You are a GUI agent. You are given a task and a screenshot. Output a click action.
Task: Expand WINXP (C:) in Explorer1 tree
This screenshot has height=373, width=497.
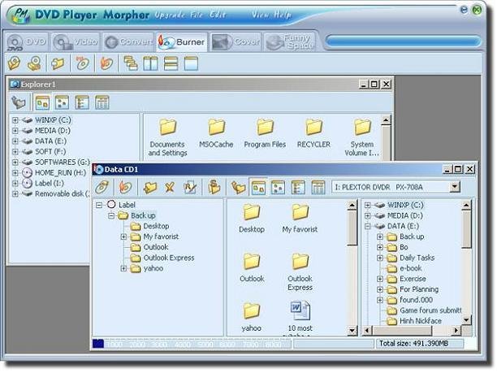[x=15, y=120]
